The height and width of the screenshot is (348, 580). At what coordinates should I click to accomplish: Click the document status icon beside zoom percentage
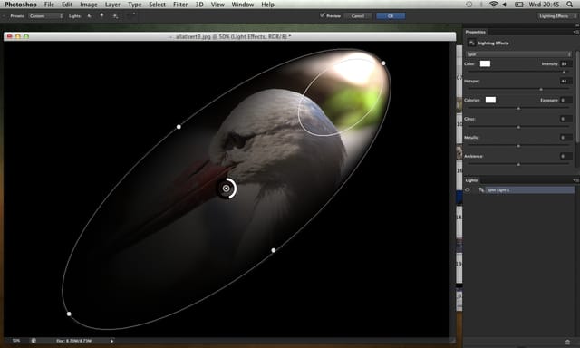(34, 341)
